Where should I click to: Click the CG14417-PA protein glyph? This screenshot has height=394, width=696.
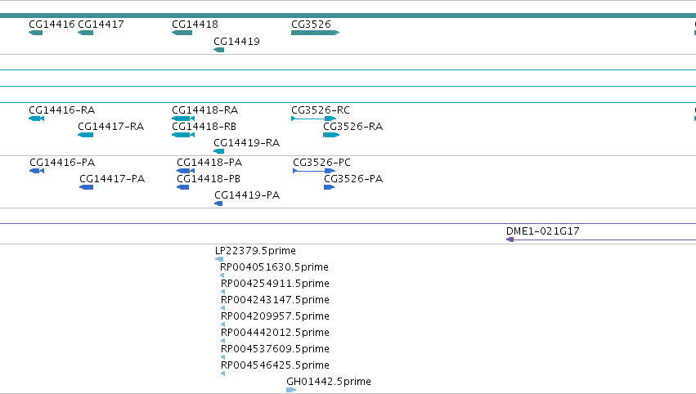click(87, 187)
